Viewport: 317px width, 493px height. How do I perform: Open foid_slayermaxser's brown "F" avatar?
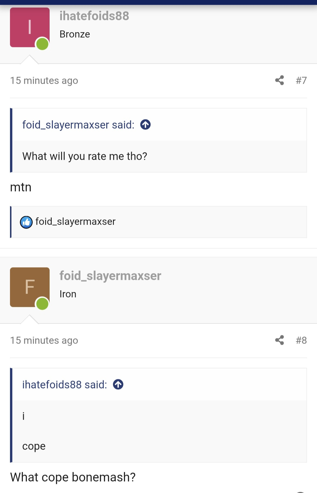[x=29, y=287]
